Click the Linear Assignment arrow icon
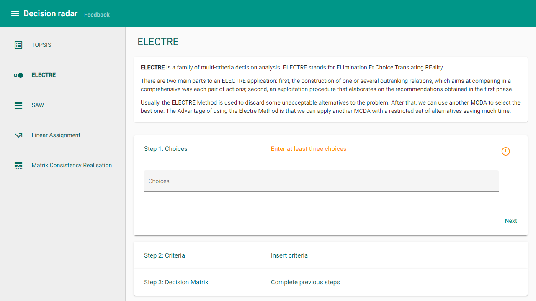536x301 pixels. coord(18,135)
